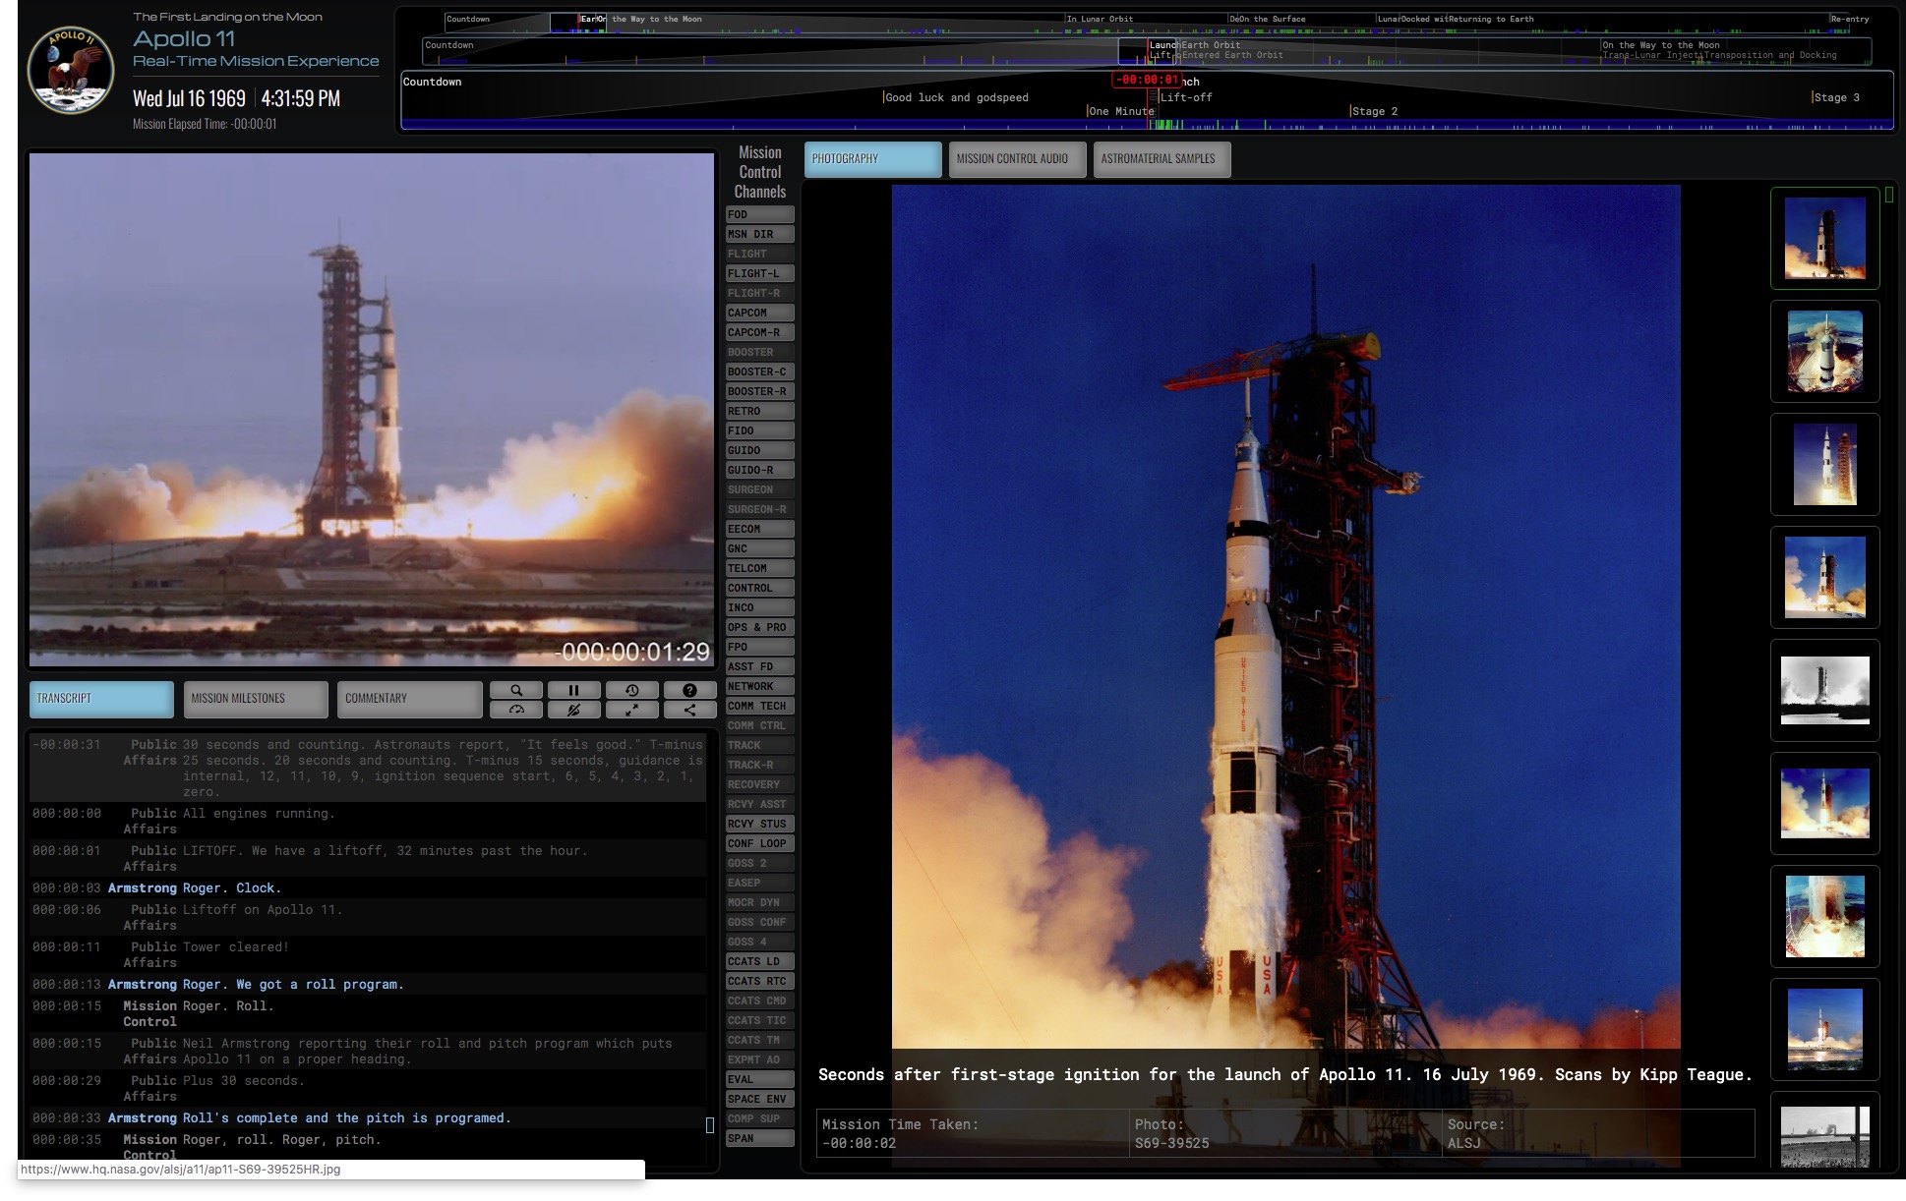Image resolution: width=1906 pixels, height=1201 pixels.
Task: Select the Photography tab
Action: tap(872, 159)
